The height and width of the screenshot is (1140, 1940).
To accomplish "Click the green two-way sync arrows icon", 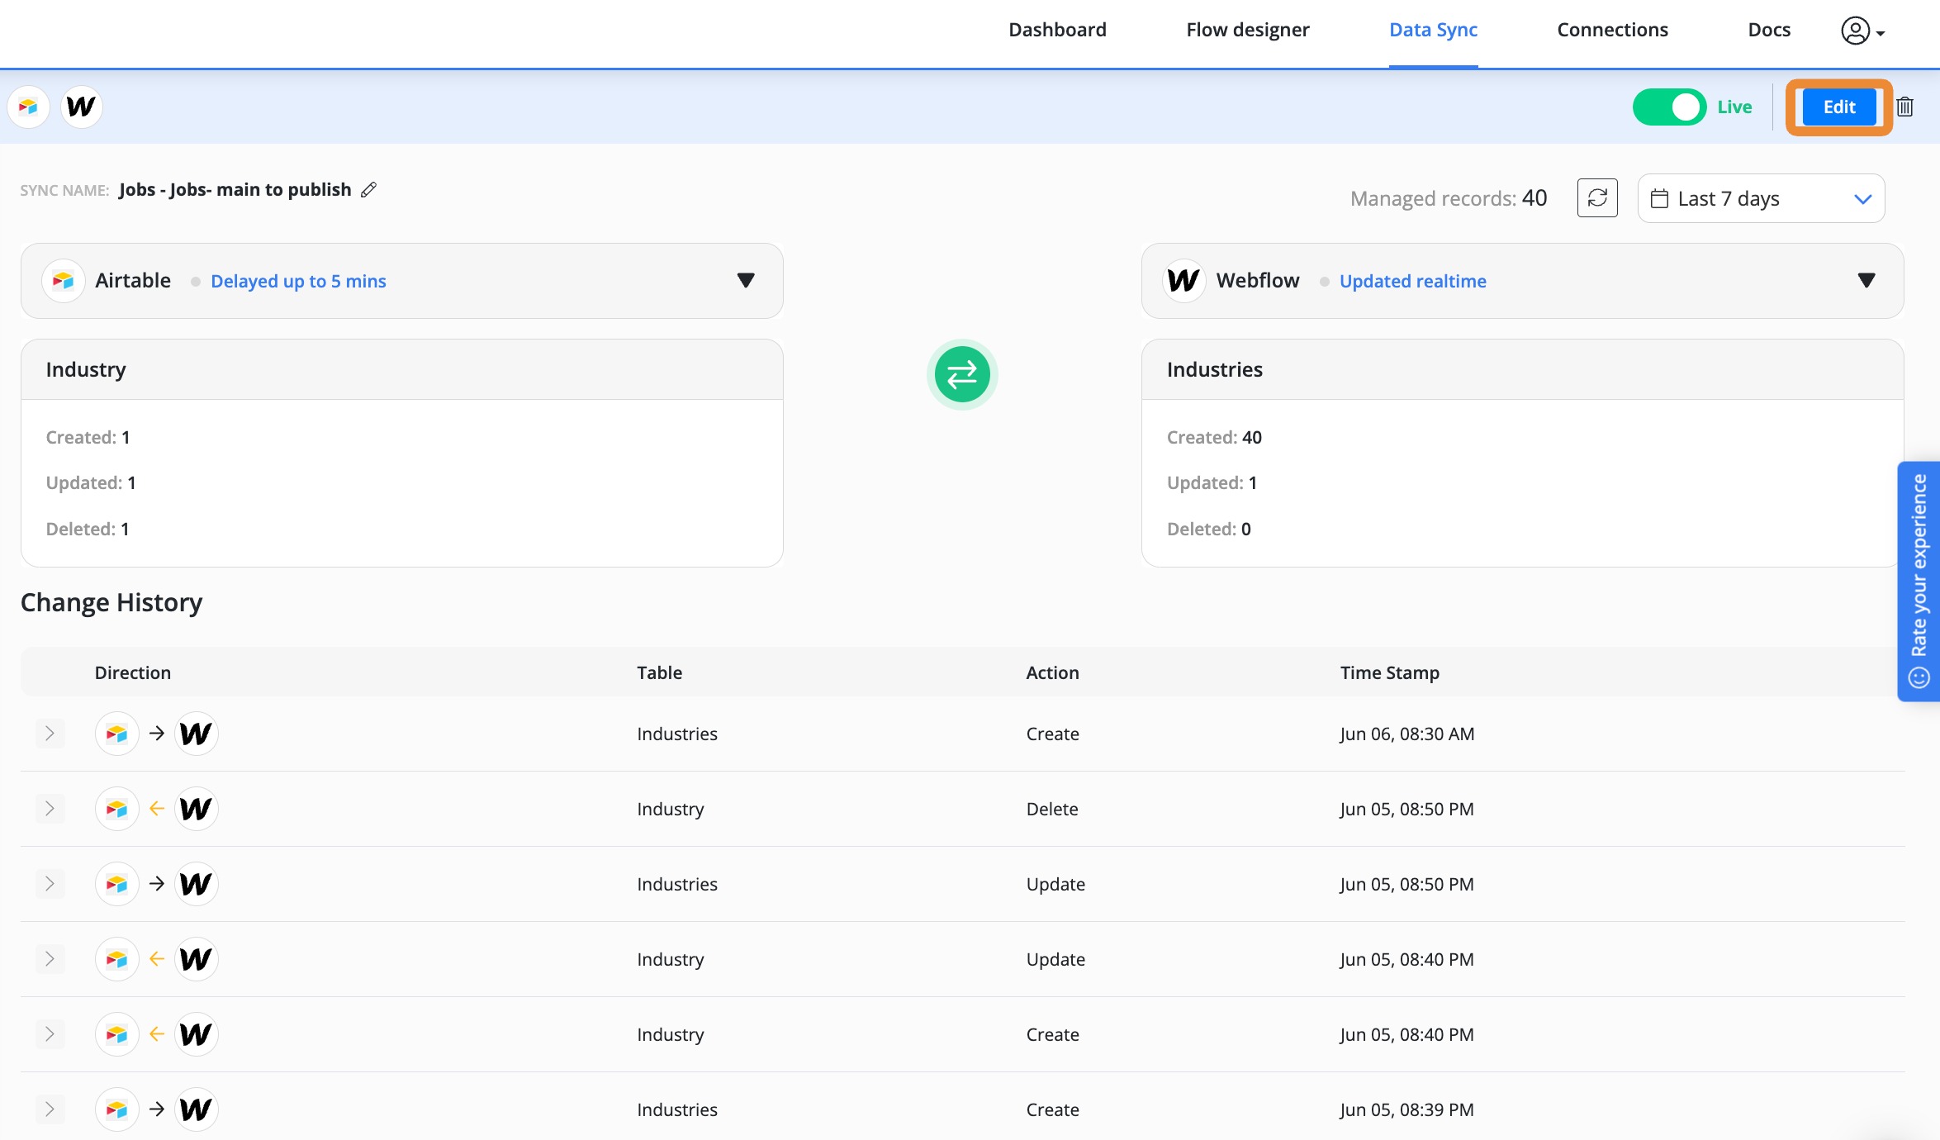I will 962,374.
